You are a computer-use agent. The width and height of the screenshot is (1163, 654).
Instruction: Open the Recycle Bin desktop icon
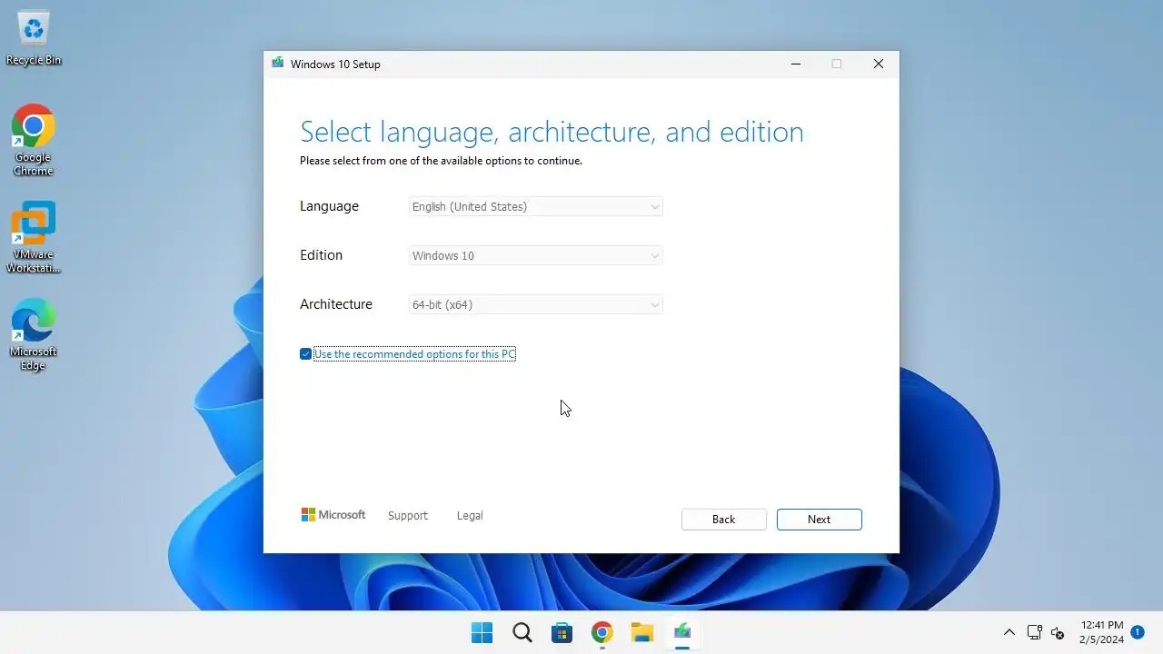(x=34, y=39)
